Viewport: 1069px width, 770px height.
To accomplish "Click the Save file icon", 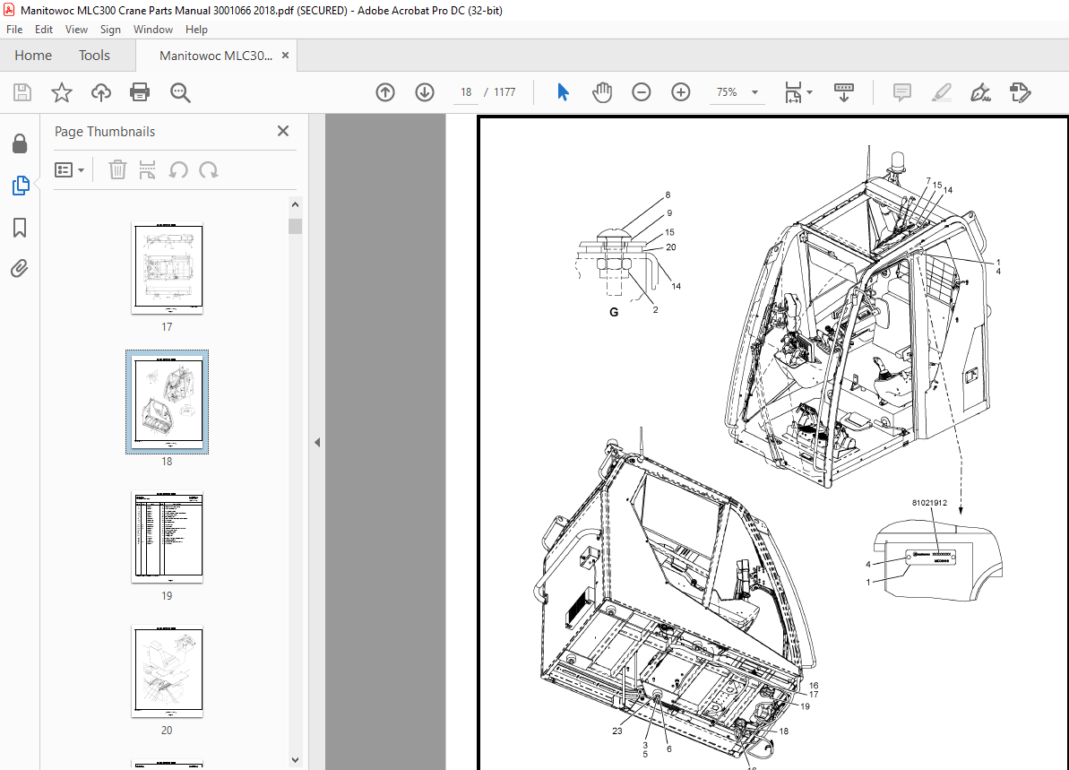I will tap(22, 92).
